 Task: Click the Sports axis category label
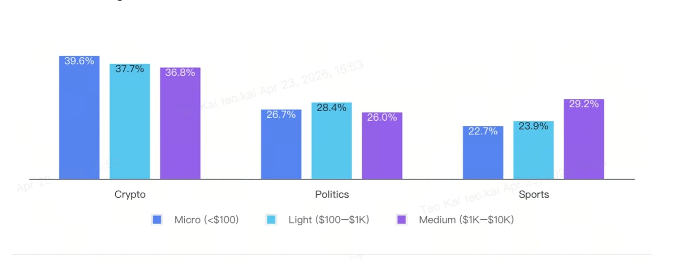[533, 195]
